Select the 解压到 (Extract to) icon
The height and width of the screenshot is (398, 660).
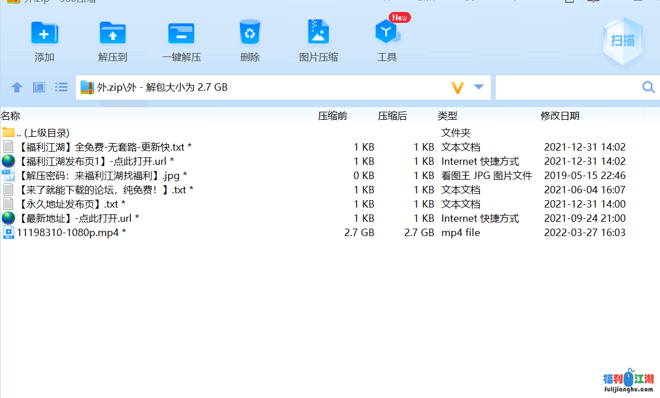[x=112, y=39]
